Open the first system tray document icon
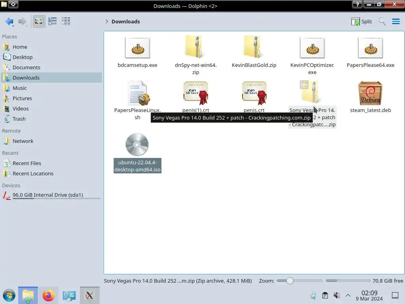The height and width of the screenshot is (304, 405). (313, 295)
